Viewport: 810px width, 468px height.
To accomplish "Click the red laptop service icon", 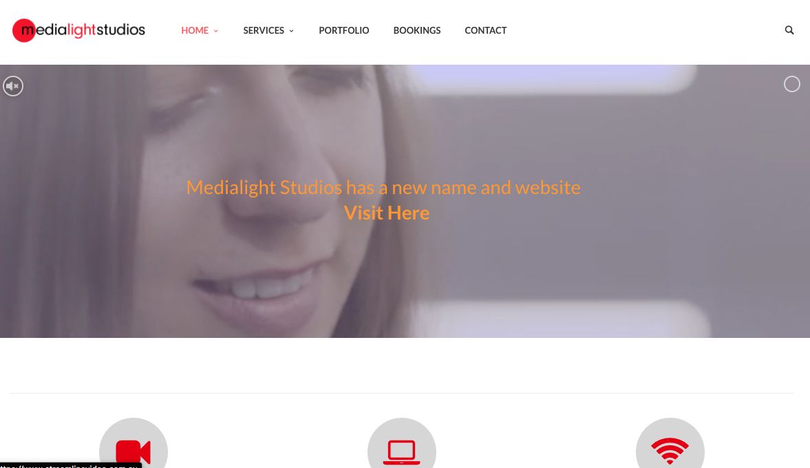I will (401, 452).
